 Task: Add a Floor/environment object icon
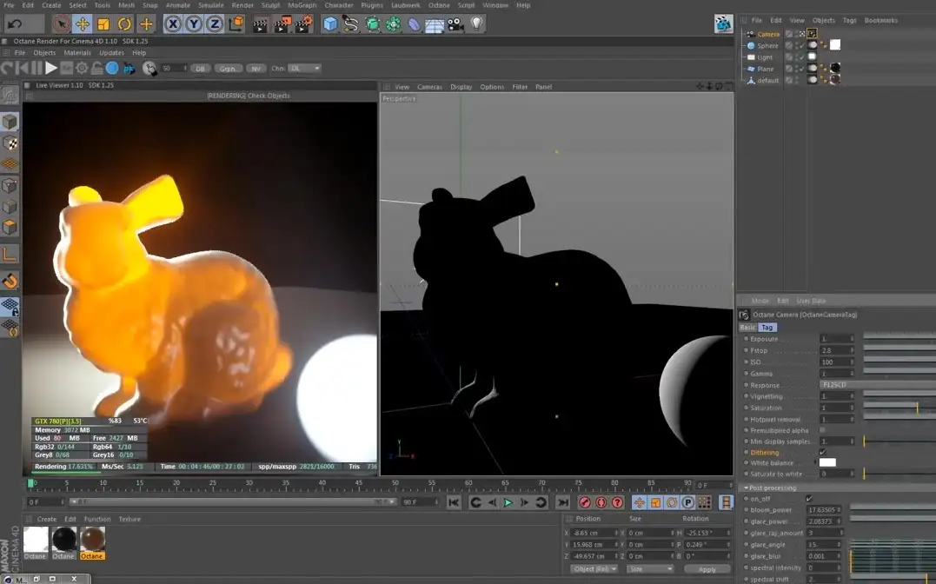coord(435,25)
